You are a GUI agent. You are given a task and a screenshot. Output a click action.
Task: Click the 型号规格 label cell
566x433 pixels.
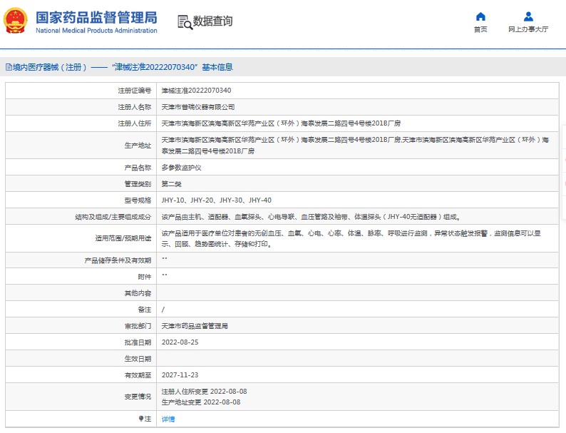pyautogui.click(x=81, y=200)
